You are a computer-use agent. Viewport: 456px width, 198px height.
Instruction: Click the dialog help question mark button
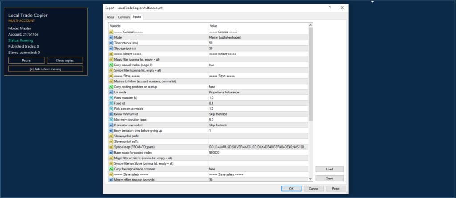pos(330,8)
